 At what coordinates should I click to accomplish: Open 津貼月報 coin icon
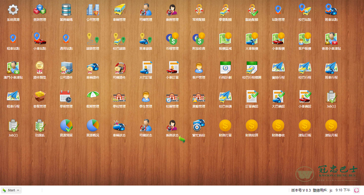(x=331, y=126)
